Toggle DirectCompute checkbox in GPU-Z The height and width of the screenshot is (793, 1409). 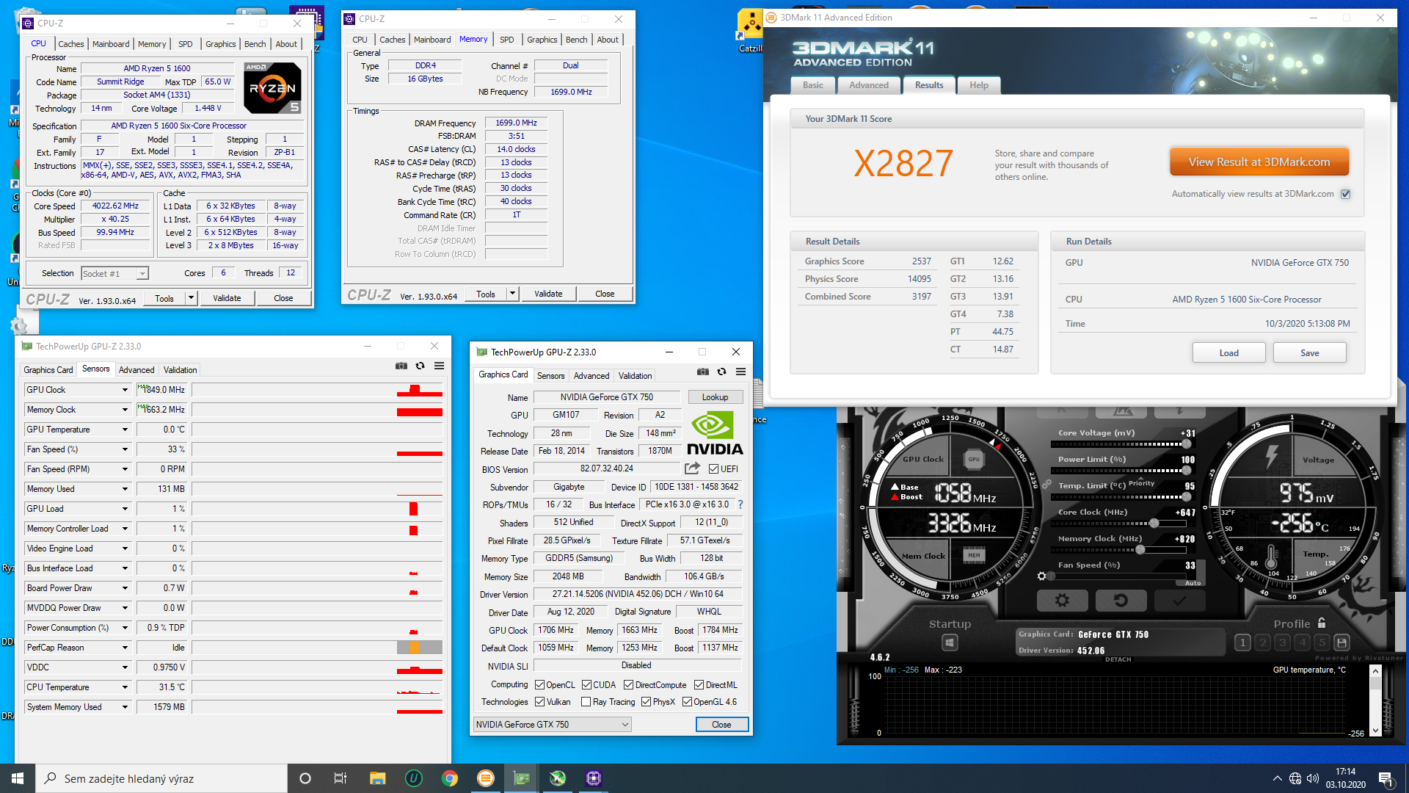pyautogui.click(x=629, y=685)
